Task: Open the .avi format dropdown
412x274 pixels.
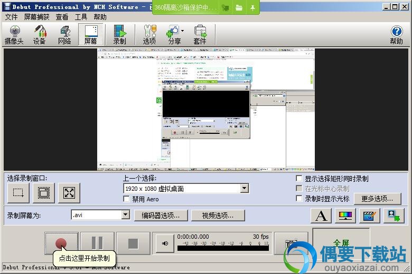Action: coord(126,215)
